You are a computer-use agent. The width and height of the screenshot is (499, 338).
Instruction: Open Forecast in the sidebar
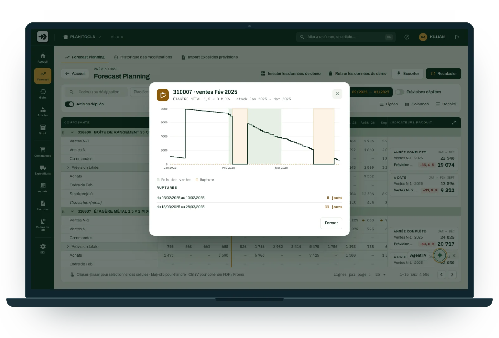[43, 76]
